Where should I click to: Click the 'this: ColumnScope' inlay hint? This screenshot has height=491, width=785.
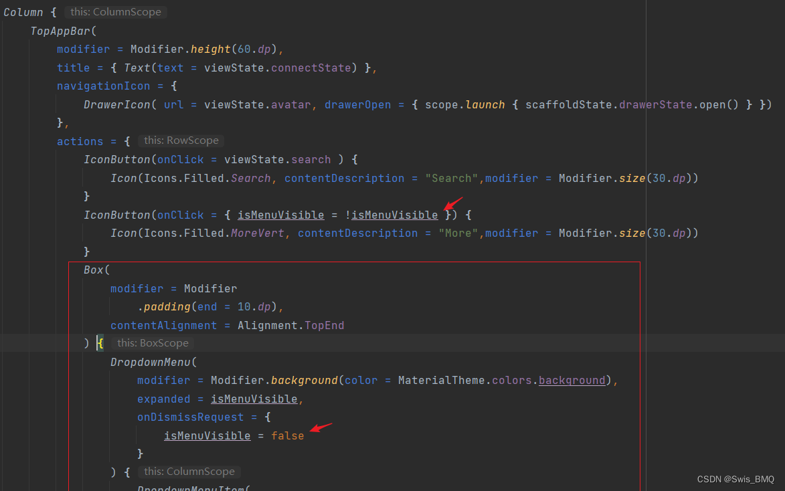click(115, 11)
